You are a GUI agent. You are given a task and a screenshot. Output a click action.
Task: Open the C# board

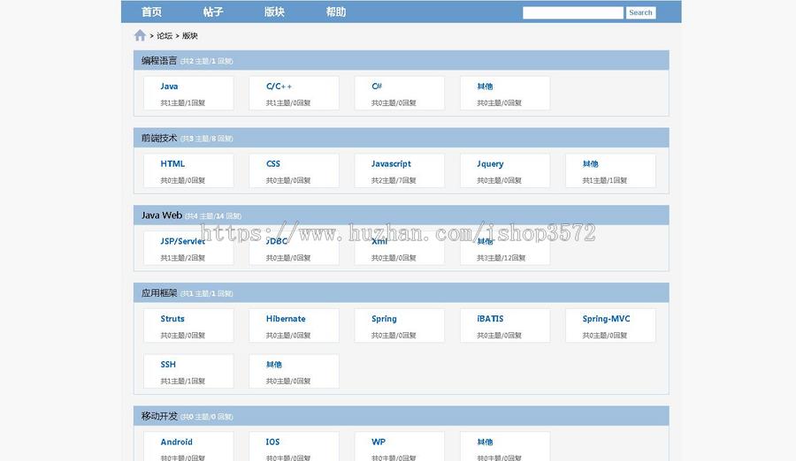[x=377, y=87]
